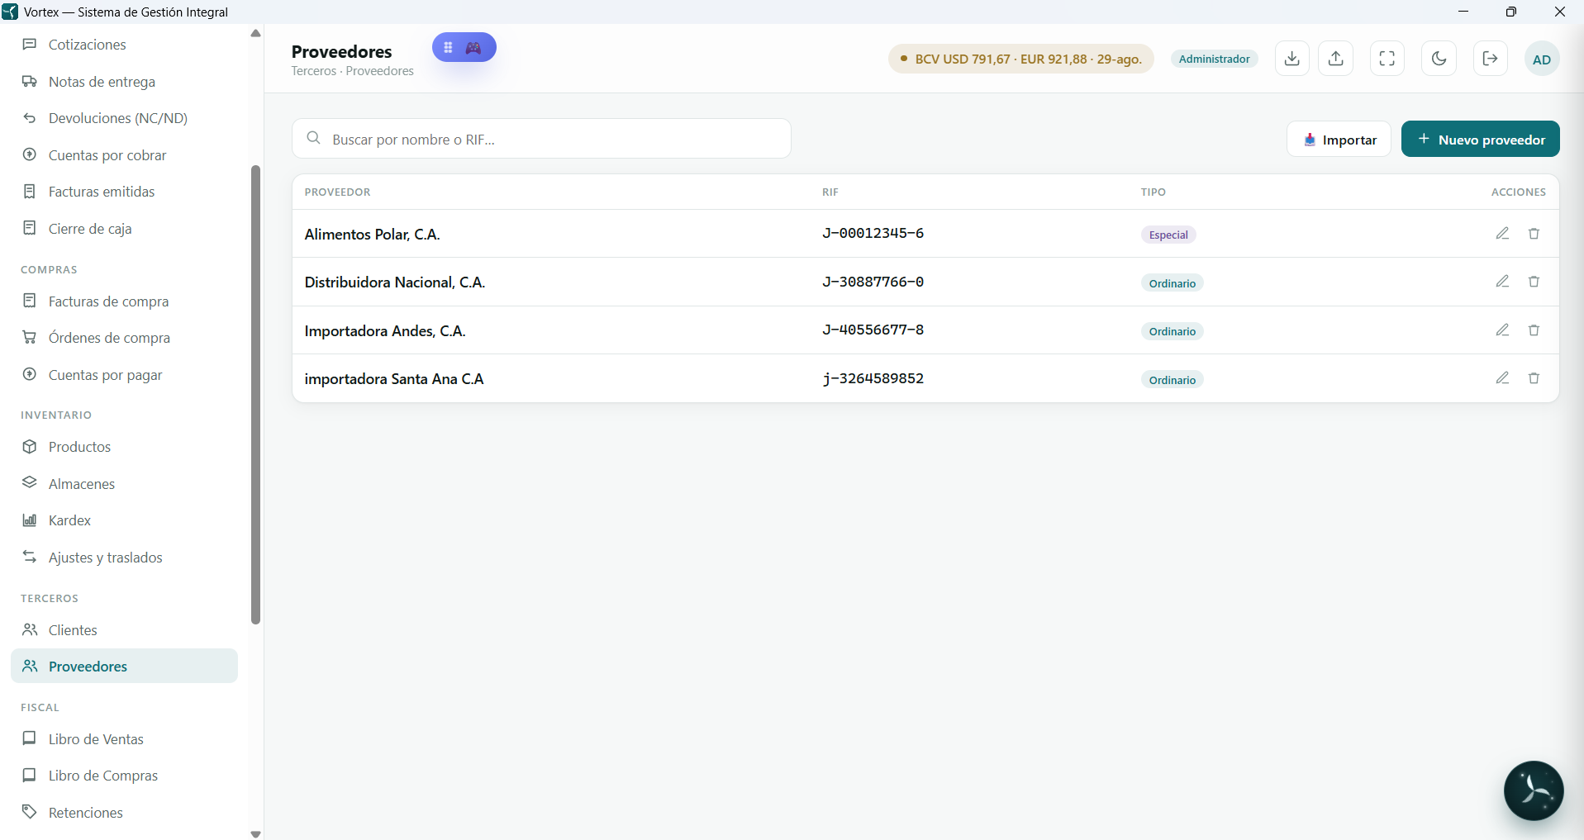1584x840 pixels.
Task: Click the download icon in top bar
Action: coord(1292,59)
